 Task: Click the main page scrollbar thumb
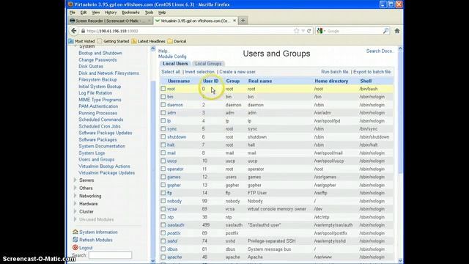tap(400, 112)
